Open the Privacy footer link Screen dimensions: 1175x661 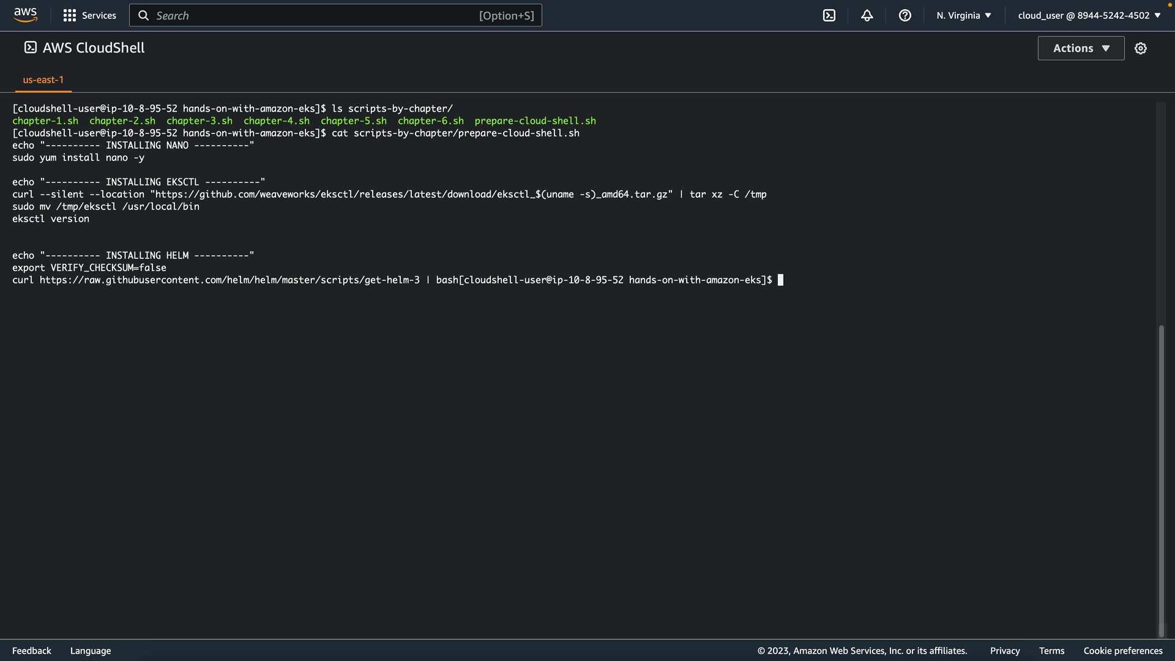1004,651
